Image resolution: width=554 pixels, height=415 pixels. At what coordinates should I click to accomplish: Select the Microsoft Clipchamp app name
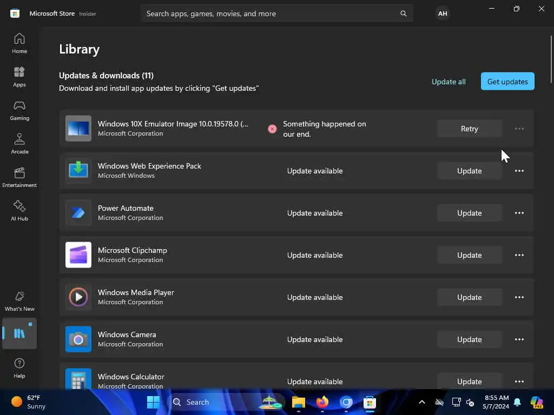[132, 250]
